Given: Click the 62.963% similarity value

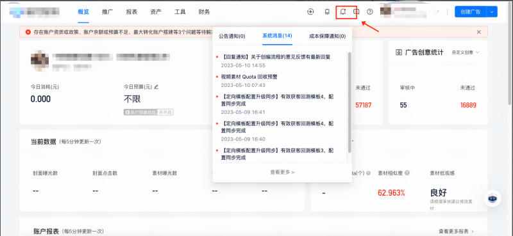Looking at the screenshot, I should pyautogui.click(x=391, y=193).
